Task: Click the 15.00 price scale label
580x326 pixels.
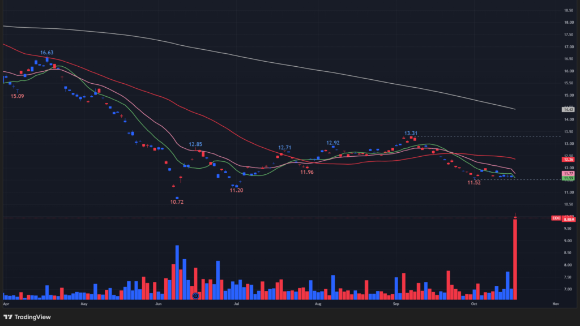Action: [569, 95]
